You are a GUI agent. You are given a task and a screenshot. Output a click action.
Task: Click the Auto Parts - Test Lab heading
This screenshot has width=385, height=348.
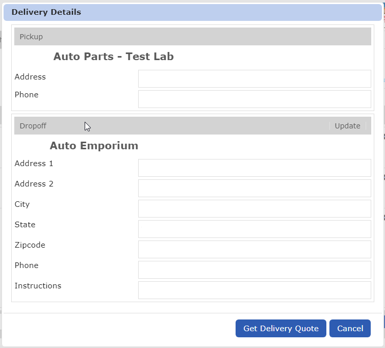(x=113, y=57)
